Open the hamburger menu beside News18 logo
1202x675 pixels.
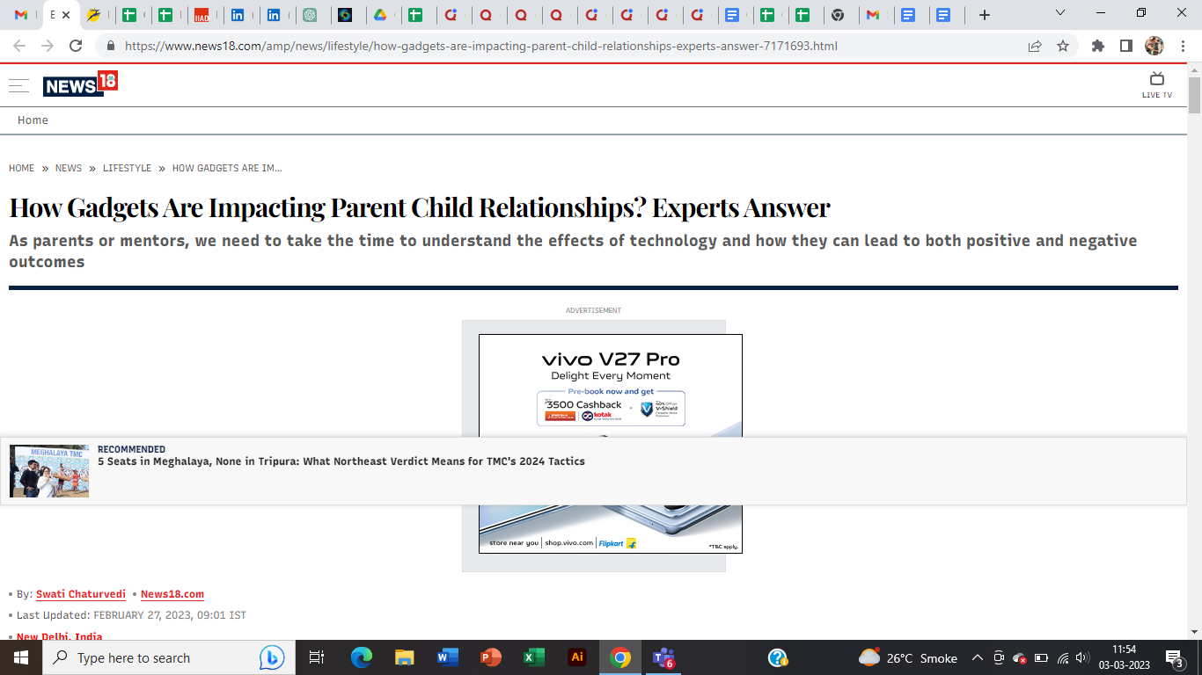point(18,85)
